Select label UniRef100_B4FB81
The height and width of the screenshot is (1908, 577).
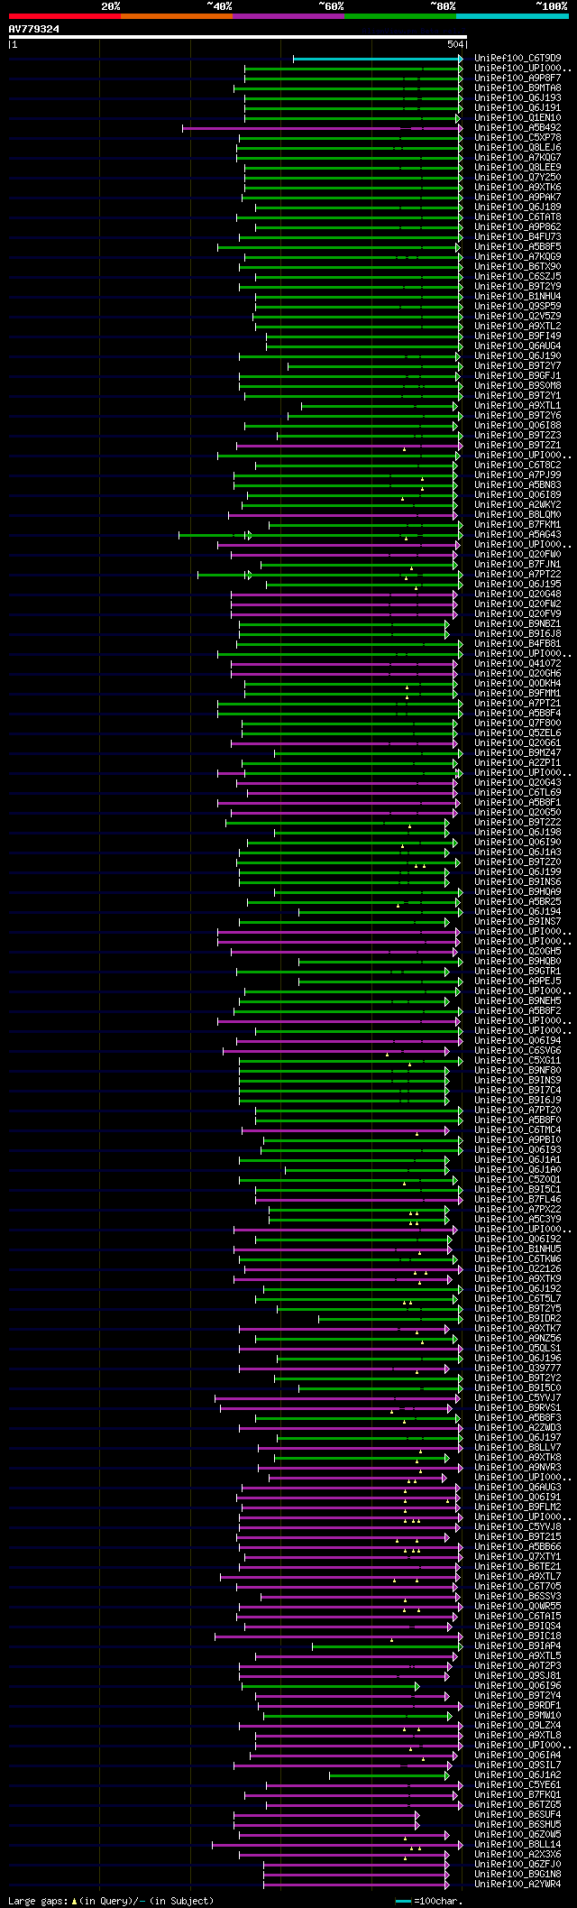517,644
